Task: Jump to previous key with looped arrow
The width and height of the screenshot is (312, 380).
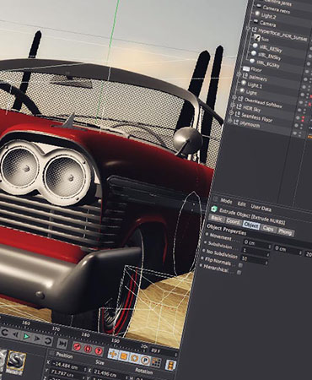Action: point(4,333)
